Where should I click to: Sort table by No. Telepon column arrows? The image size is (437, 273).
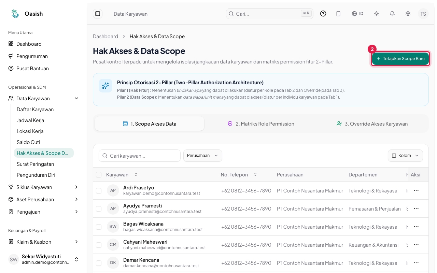tap(255, 175)
